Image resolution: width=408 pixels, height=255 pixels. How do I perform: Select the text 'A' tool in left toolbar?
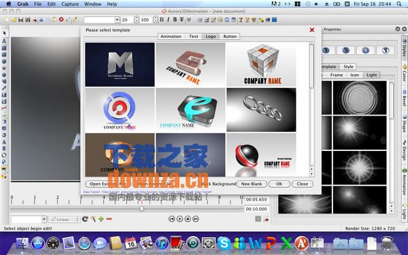point(4,41)
